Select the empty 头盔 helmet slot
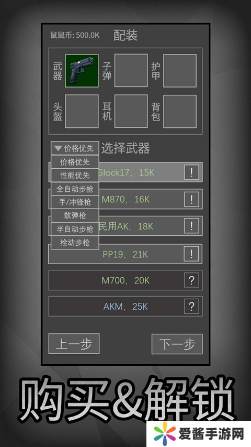Screen dimensions: 251x447 click(82, 111)
